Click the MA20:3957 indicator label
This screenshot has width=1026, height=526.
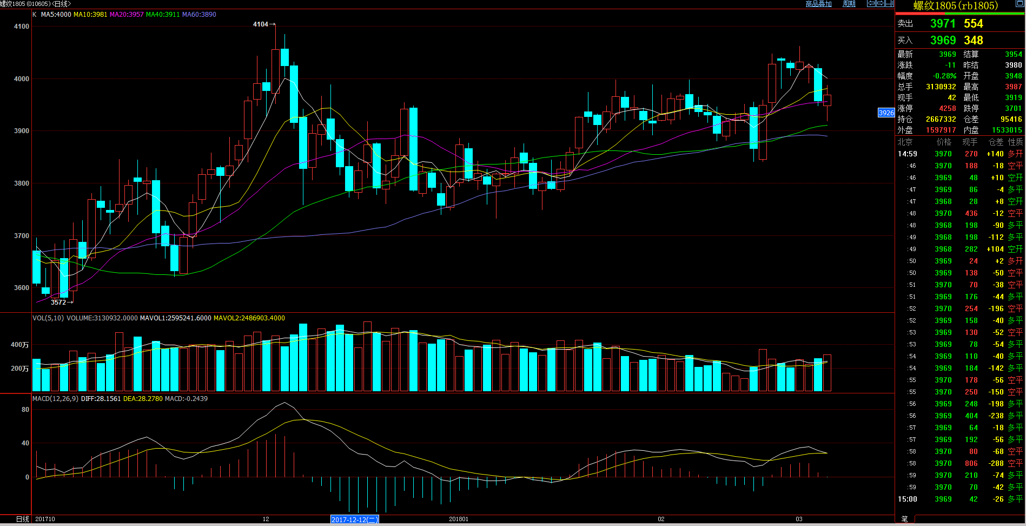click(127, 15)
